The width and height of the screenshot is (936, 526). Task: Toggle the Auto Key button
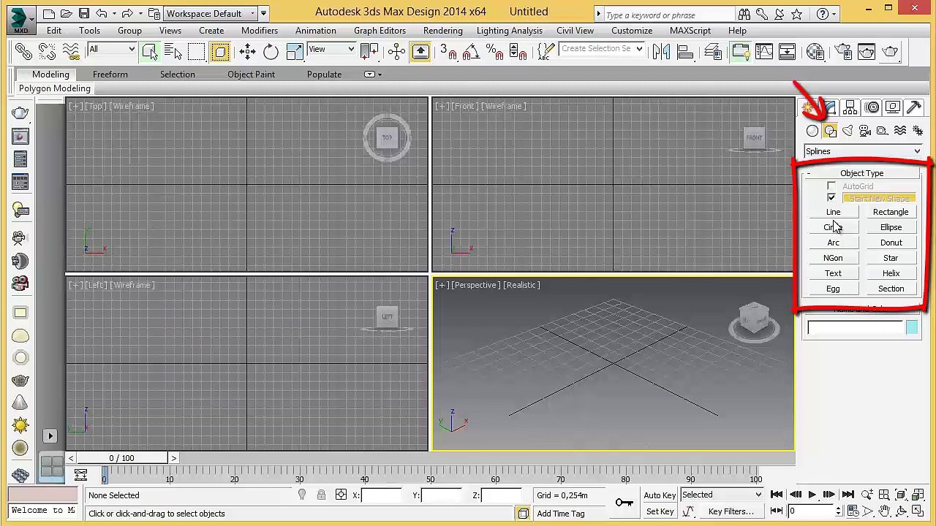[x=660, y=495]
